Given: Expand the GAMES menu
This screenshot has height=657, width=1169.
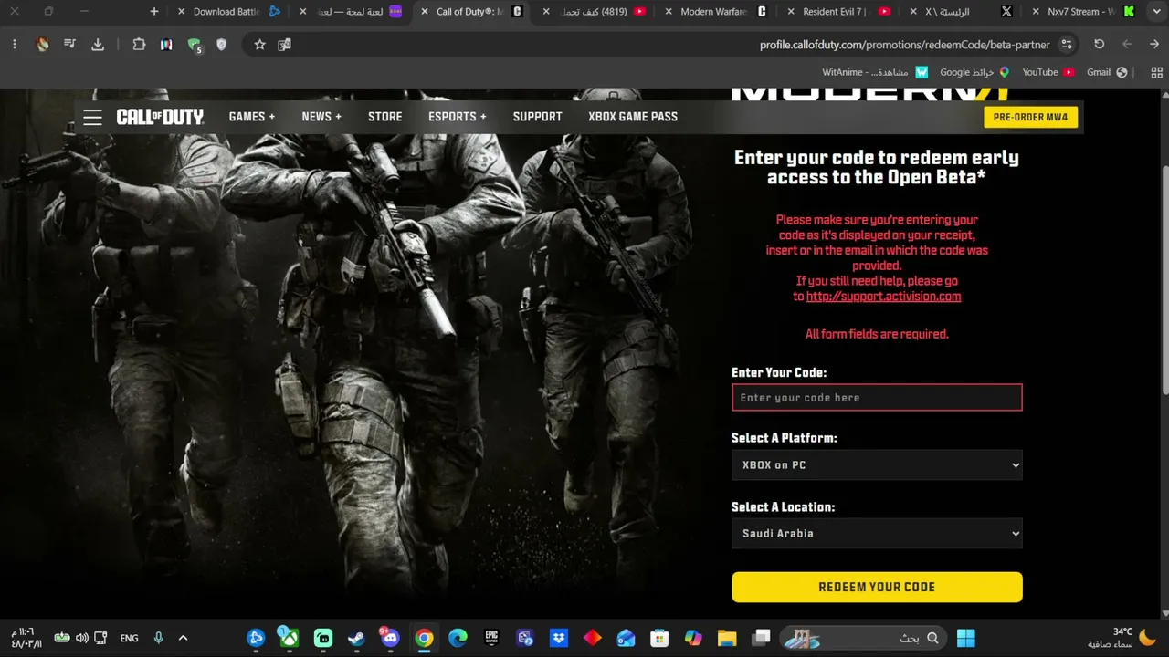Looking at the screenshot, I should point(252,117).
